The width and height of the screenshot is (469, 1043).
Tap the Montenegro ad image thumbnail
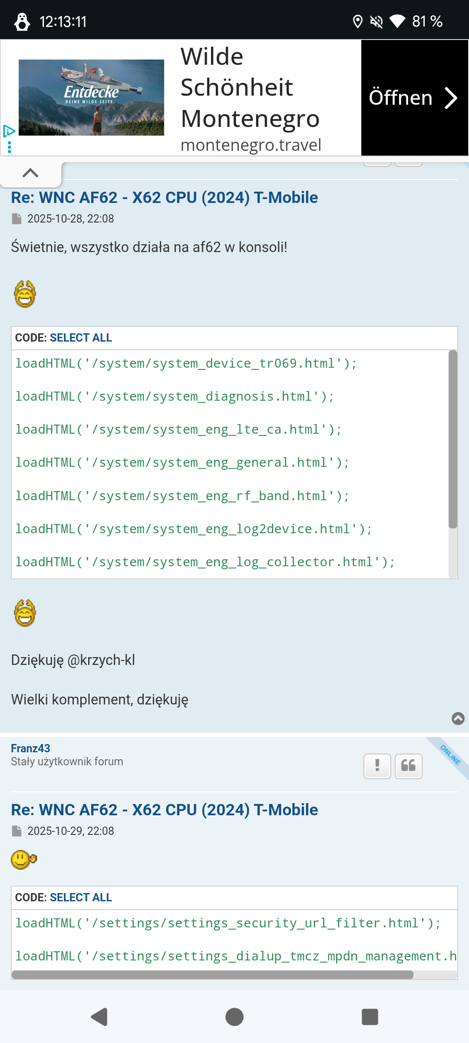point(91,98)
